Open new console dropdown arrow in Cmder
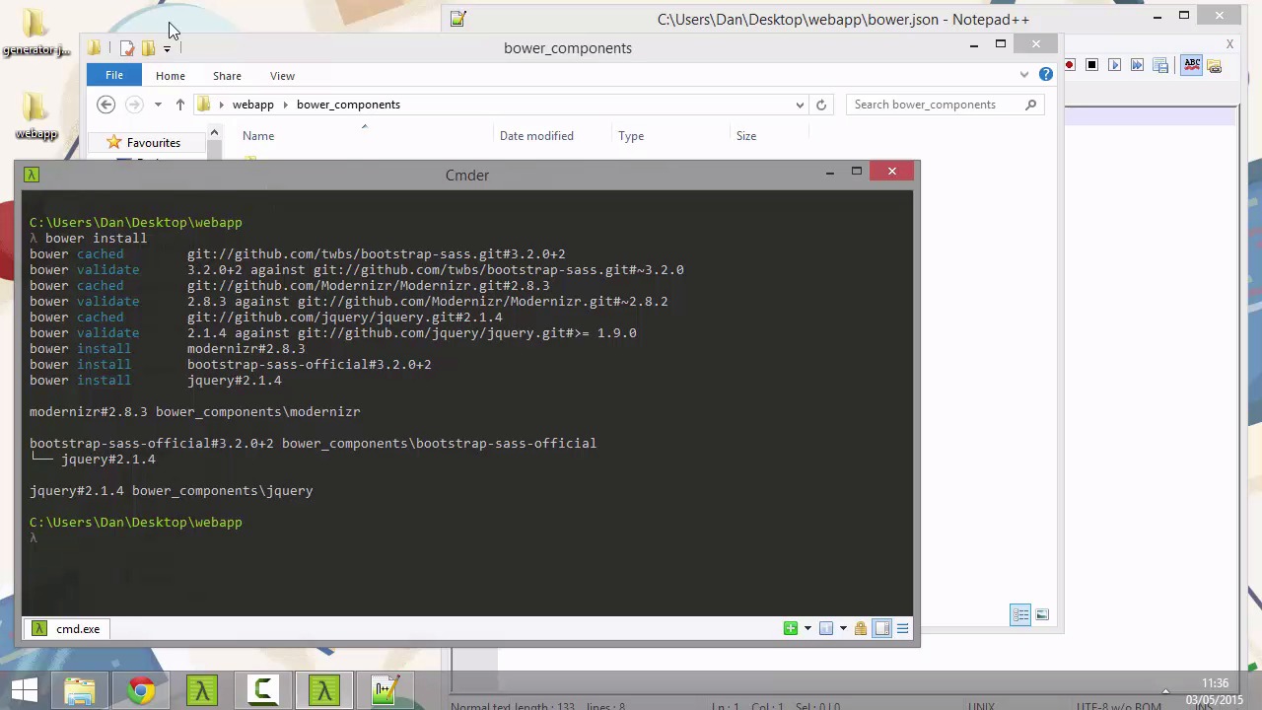This screenshot has height=710, width=1262. coord(807,628)
